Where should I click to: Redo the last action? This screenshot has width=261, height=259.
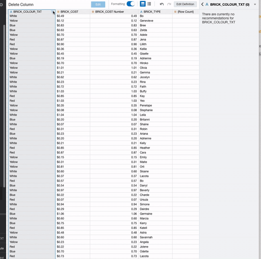tap(169, 4)
